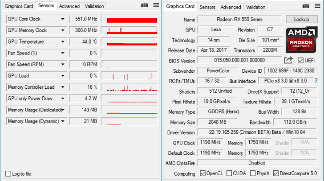Click the AMD Radeon Graphics logo
Viewport: 324px width, 181px height.
[x=301, y=40]
